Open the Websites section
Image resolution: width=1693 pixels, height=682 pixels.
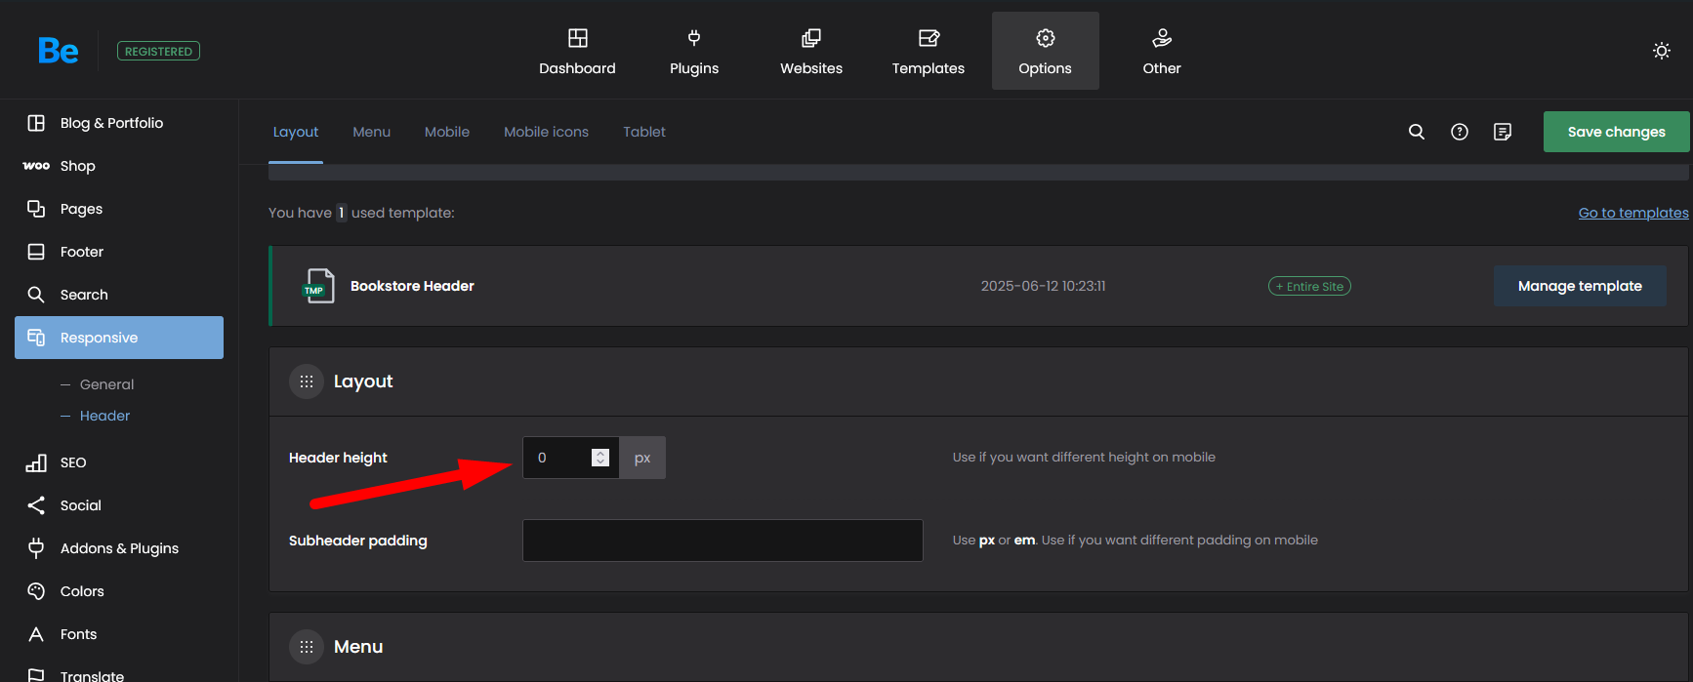810,52
